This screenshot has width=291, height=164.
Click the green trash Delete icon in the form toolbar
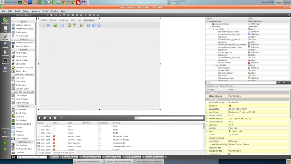tap(74, 25)
